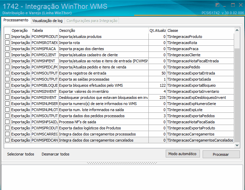Enable the Importa praças dos clientes checkbox
This screenshot has width=245, height=190.
click(x=7, y=49)
